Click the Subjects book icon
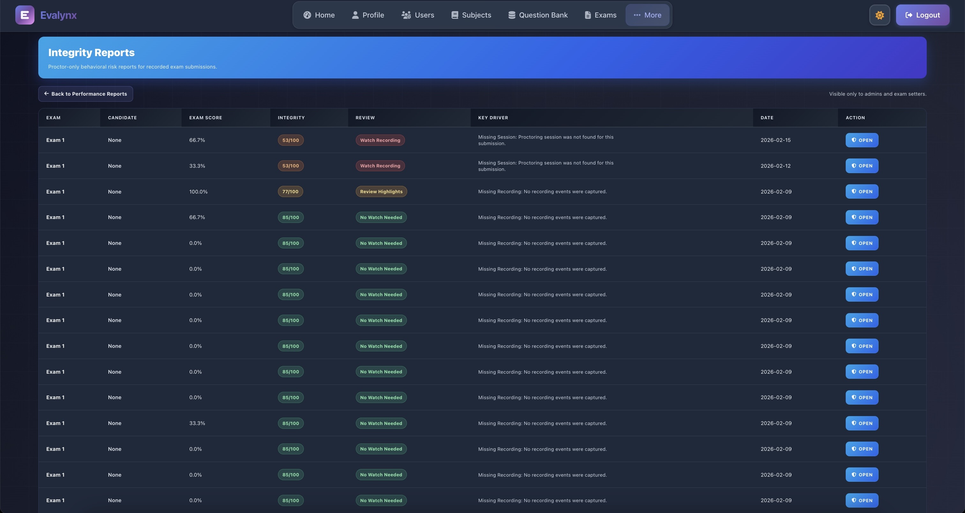The width and height of the screenshot is (965, 513). 455,15
